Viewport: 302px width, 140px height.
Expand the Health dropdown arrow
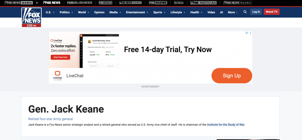pos(201,12)
